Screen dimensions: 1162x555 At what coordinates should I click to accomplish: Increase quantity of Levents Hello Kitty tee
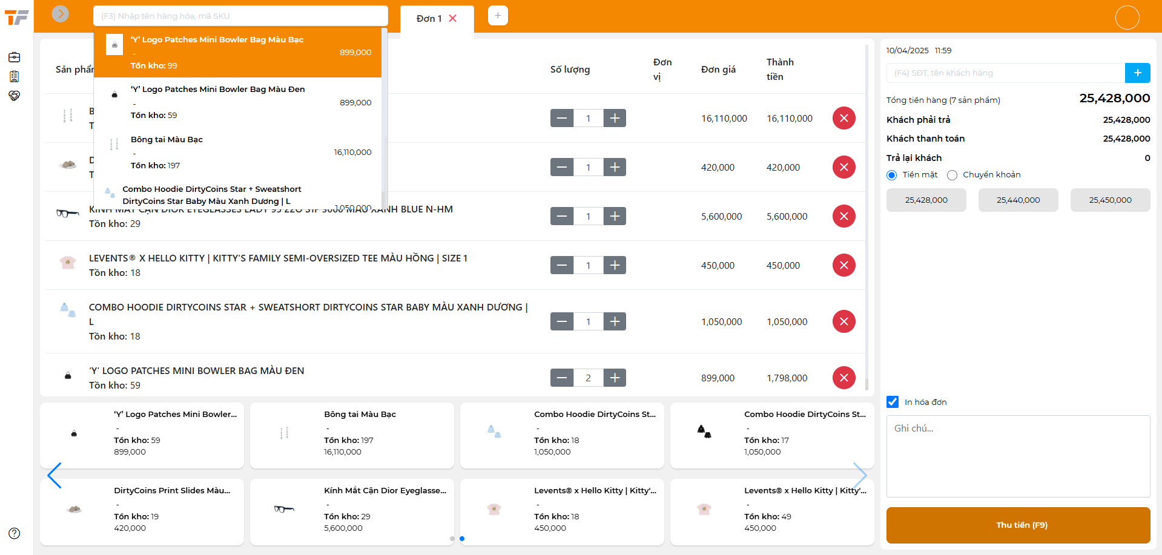tap(615, 265)
